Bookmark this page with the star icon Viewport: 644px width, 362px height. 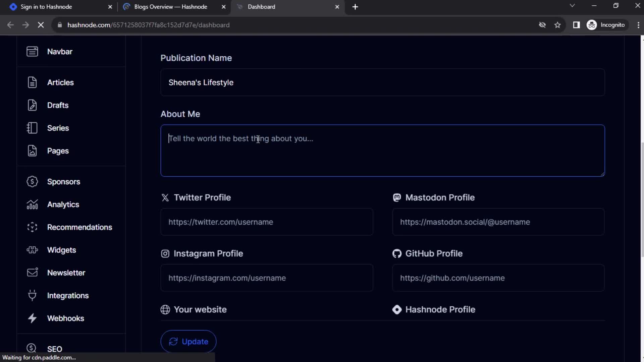[x=557, y=25]
